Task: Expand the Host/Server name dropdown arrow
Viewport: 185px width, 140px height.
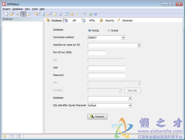Action: pos(139,45)
